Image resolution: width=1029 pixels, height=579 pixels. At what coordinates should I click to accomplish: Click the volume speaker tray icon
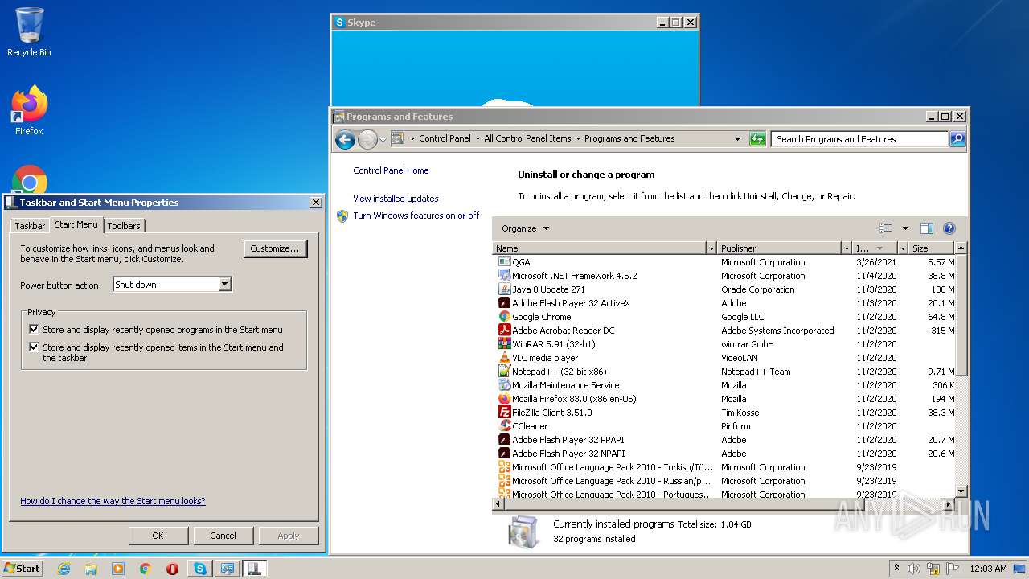coord(914,569)
